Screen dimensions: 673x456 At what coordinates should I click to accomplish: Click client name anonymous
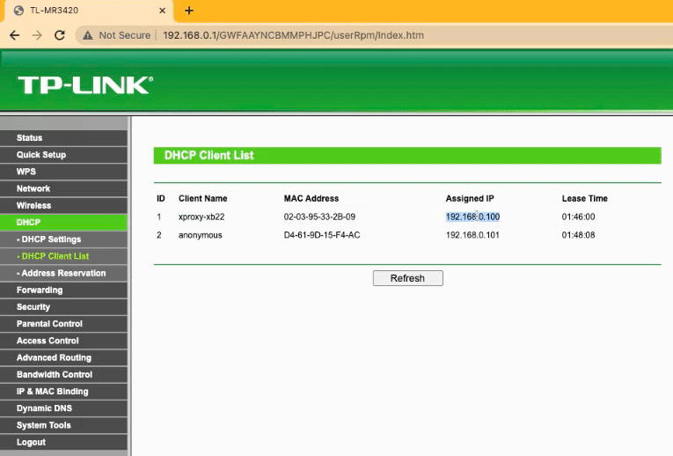coord(200,235)
